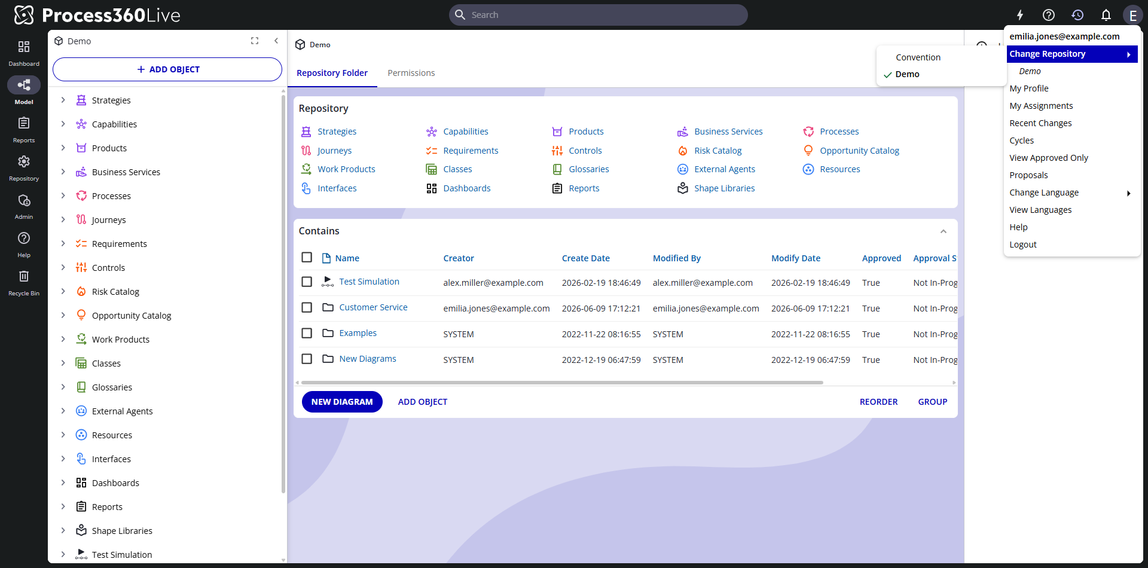Screen dimensions: 1148x568
Task: Click the GROUP button
Action: click(x=933, y=402)
